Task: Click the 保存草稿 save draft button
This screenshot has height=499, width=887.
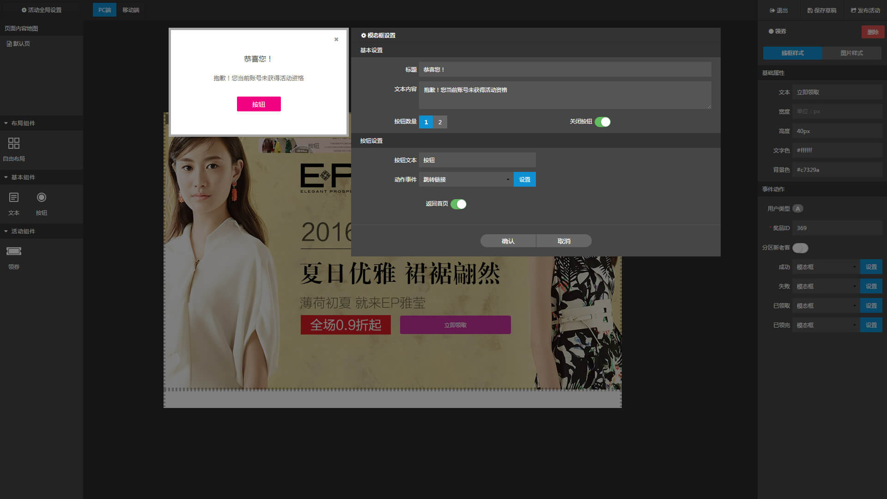Action: 821,10
